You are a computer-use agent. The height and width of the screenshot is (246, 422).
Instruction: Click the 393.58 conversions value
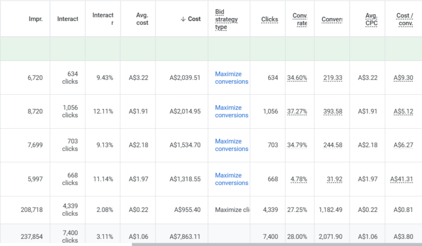(x=332, y=112)
